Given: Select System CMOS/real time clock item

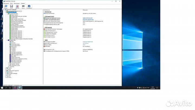Looking at the screenshot, I should click(18, 27).
